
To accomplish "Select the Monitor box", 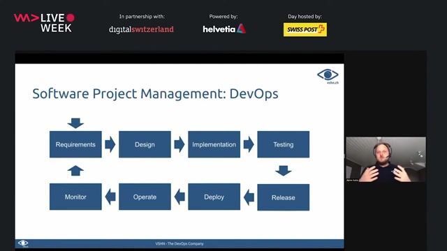I will [x=75, y=197].
